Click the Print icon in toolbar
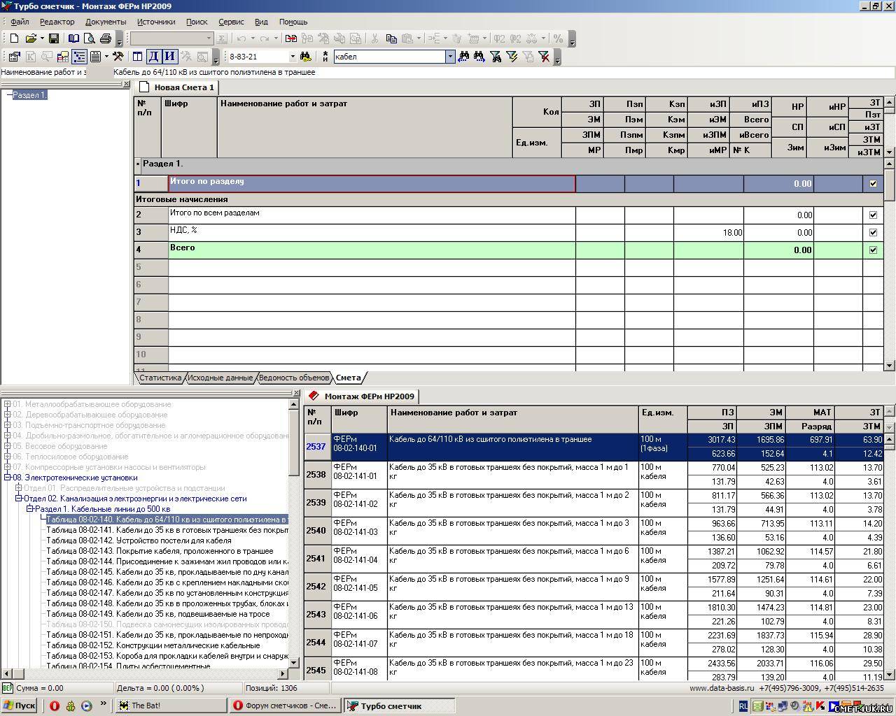 106,38
